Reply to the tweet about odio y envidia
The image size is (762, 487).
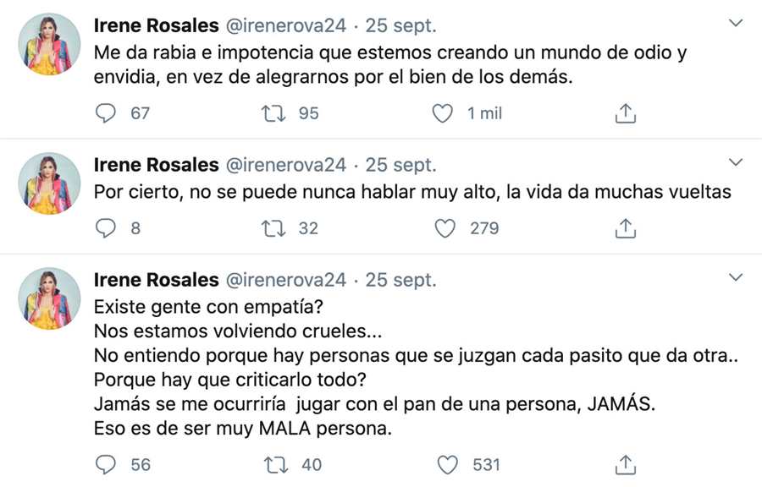click(x=105, y=112)
